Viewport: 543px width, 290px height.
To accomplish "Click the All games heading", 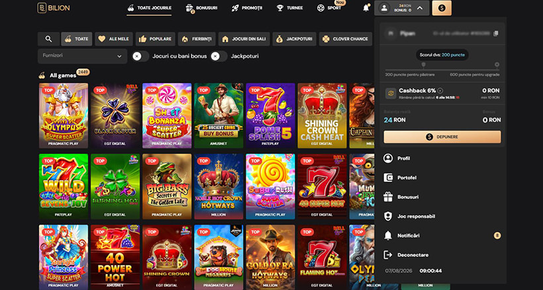I will tap(63, 75).
